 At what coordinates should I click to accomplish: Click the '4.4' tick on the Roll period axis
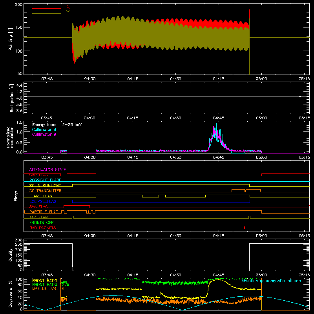pyautogui.click(x=19, y=85)
